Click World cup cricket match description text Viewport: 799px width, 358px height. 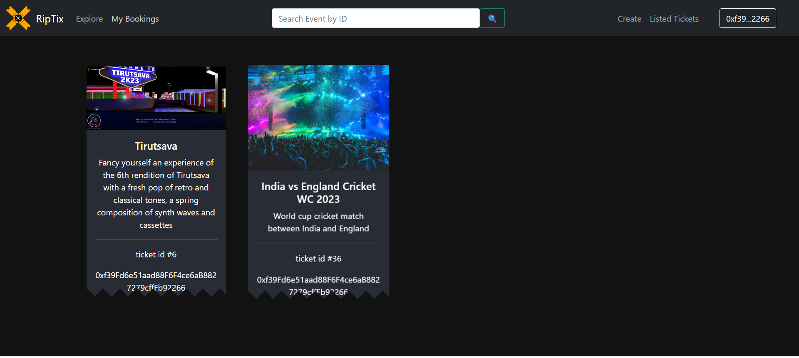[x=318, y=222]
